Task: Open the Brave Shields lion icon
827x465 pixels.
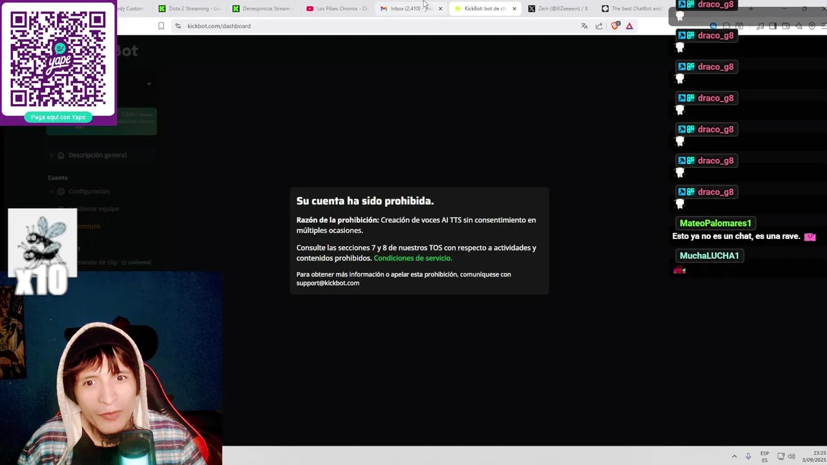Action: pos(615,26)
